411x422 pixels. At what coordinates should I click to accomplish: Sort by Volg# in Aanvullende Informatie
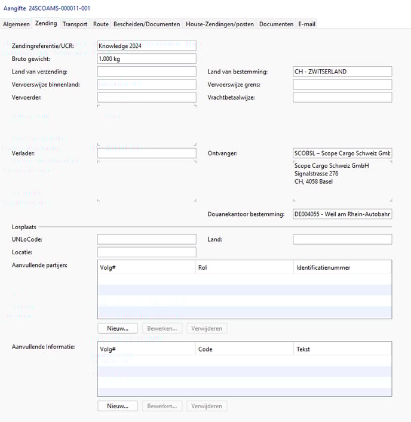(x=146, y=349)
